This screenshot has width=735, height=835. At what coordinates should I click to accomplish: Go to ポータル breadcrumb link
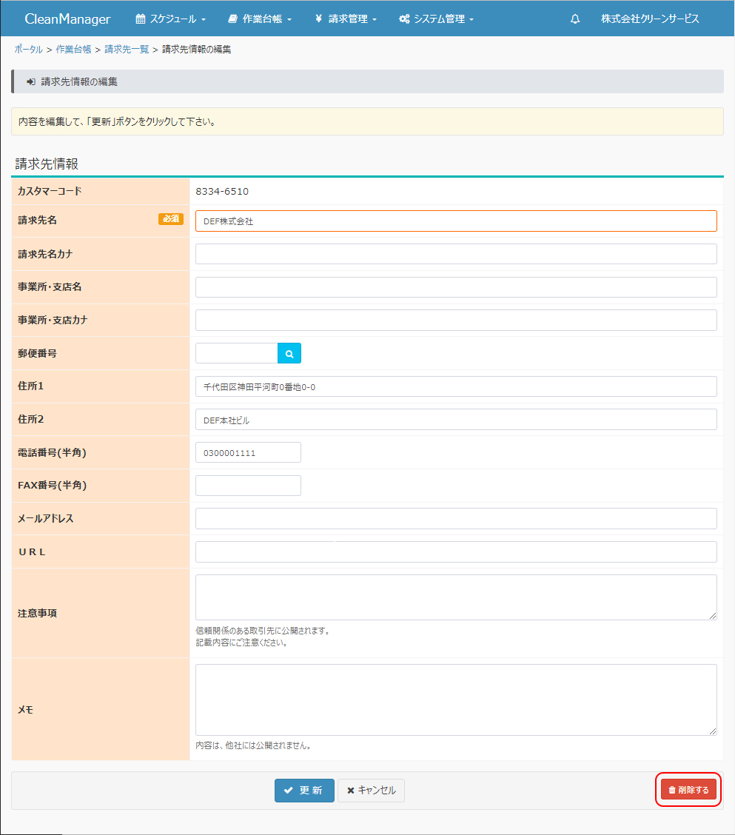tap(29, 50)
